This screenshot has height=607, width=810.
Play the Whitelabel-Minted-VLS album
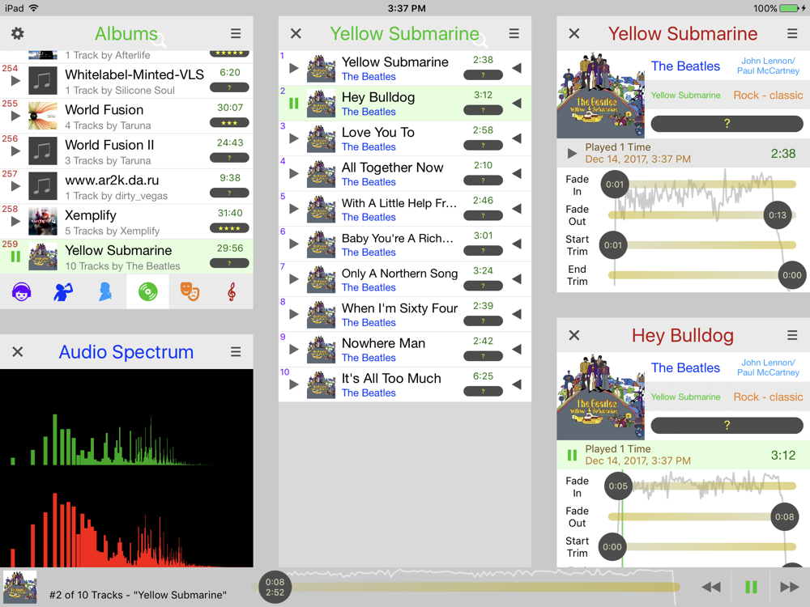tap(15, 81)
